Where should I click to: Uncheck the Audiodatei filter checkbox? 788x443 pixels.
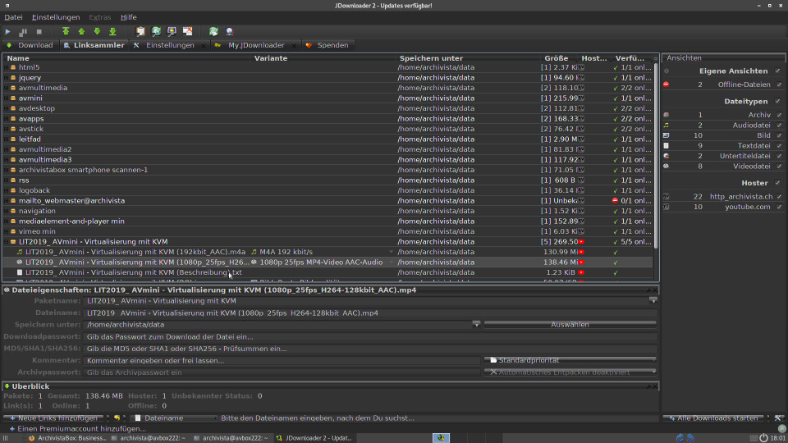[x=780, y=125]
